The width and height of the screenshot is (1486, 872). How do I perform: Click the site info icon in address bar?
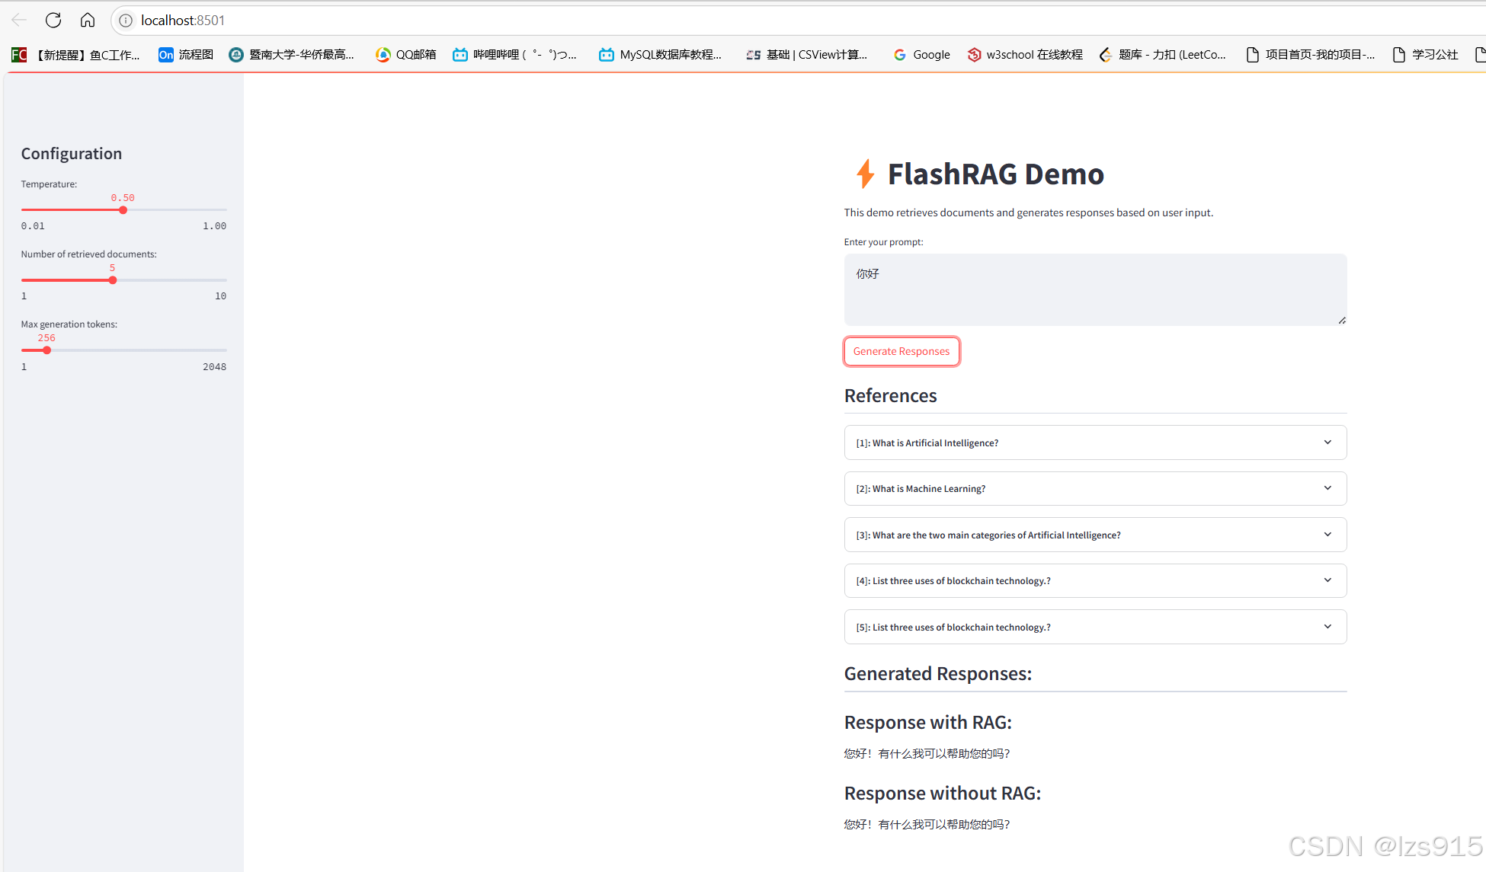[x=126, y=21]
